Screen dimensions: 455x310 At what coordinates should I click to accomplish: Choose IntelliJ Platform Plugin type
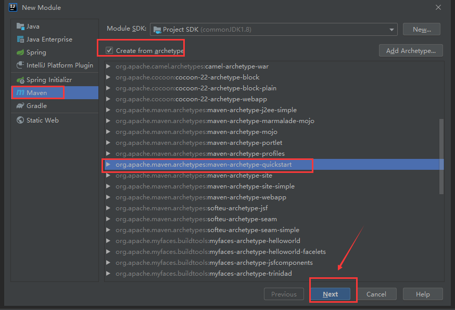55,65
